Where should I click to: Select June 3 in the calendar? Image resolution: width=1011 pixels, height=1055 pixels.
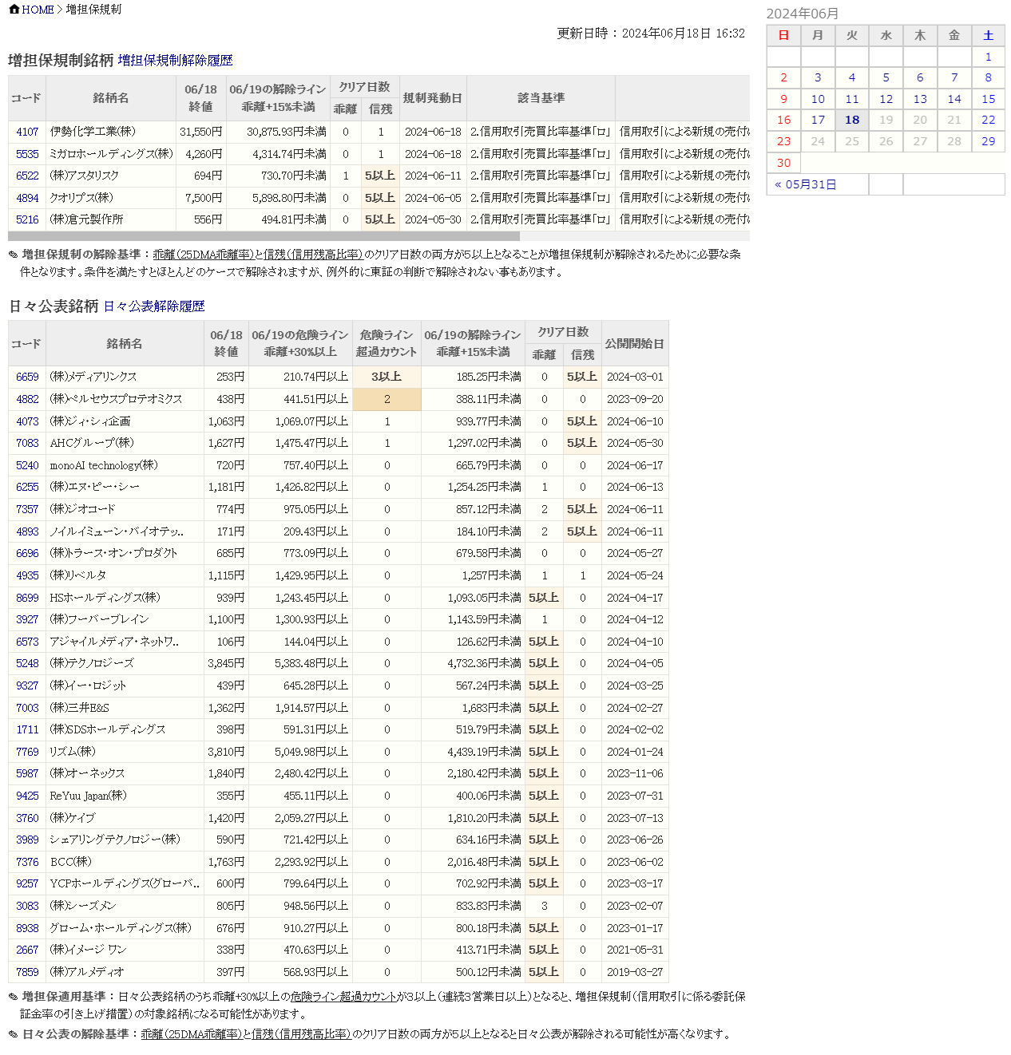coord(818,77)
